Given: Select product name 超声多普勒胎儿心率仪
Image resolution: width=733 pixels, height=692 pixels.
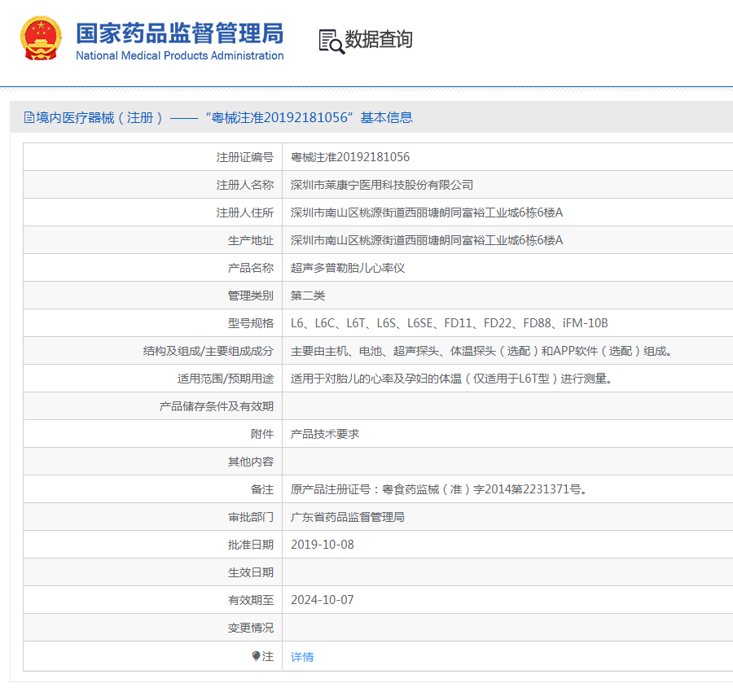Looking at the screenshot, I should point(348,268).
